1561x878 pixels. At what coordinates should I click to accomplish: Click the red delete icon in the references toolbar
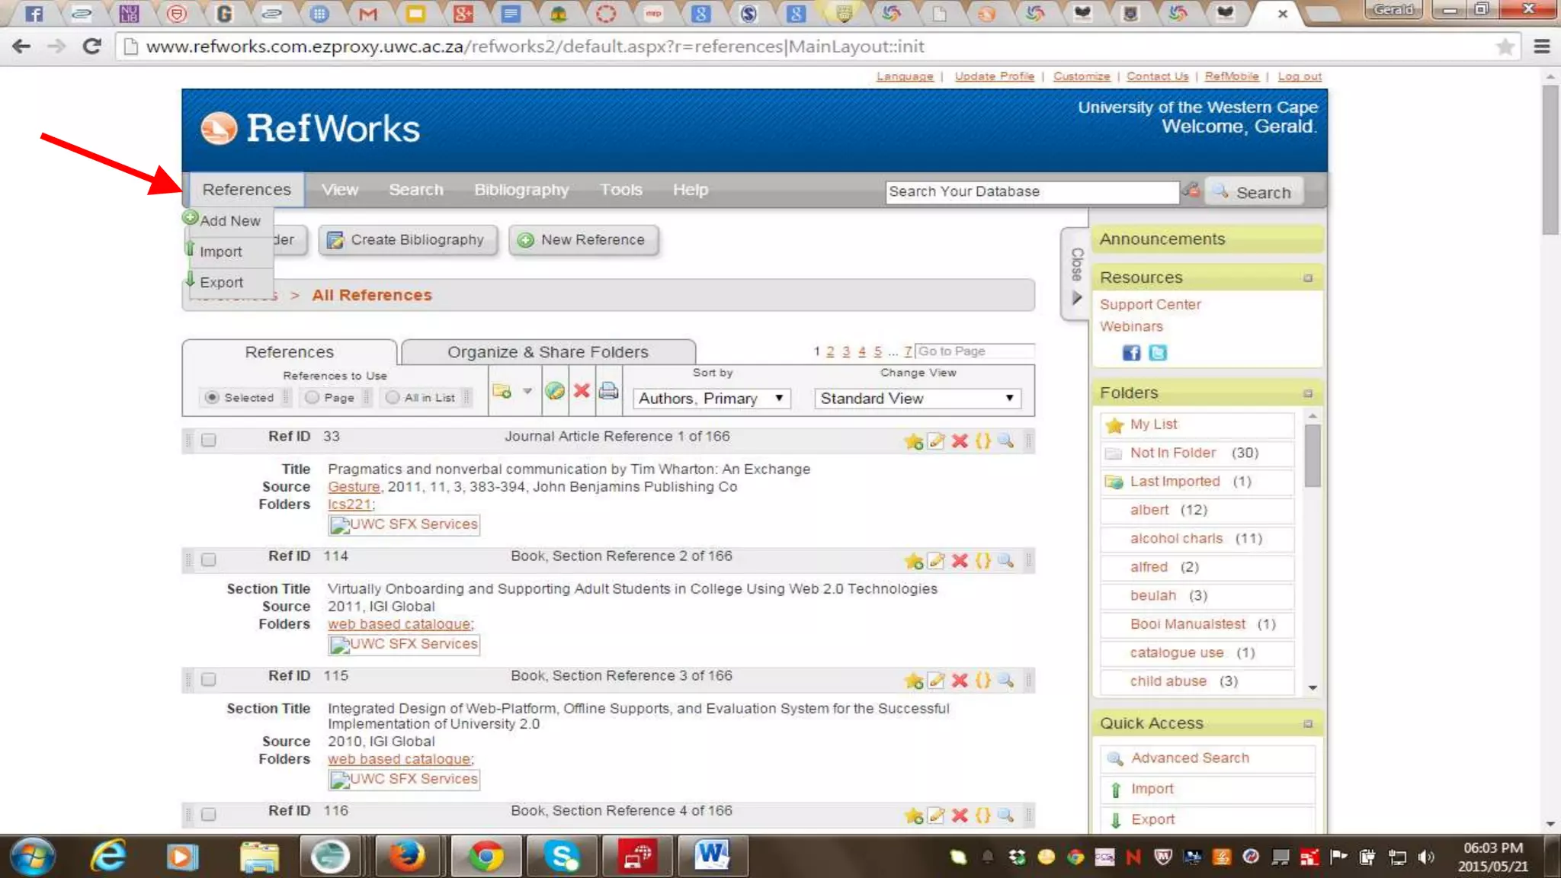point(582,391)
